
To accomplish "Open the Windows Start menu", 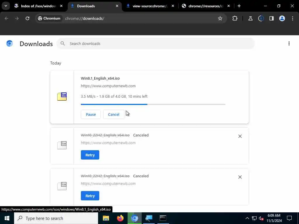I will pos(7,218).
